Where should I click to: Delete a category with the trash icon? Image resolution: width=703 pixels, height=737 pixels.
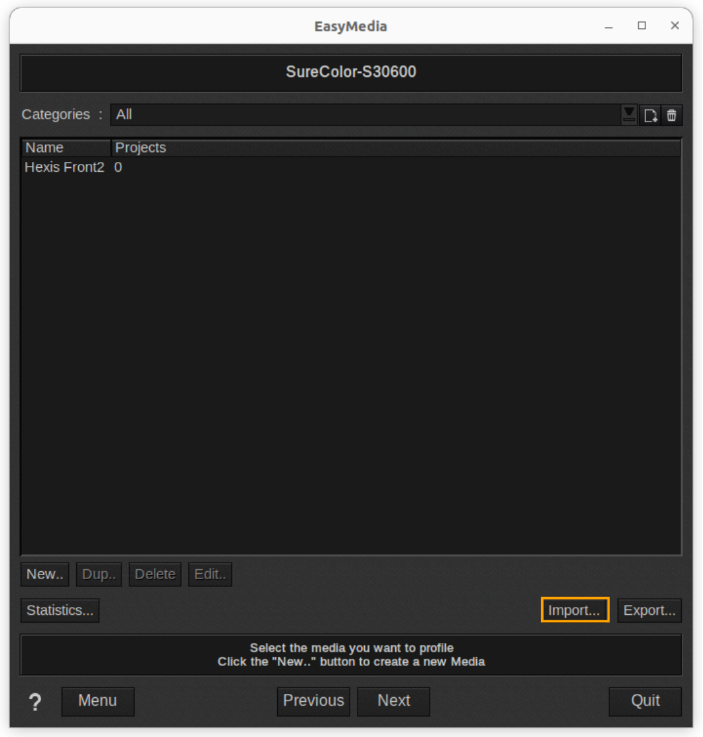tap(672, 115)
